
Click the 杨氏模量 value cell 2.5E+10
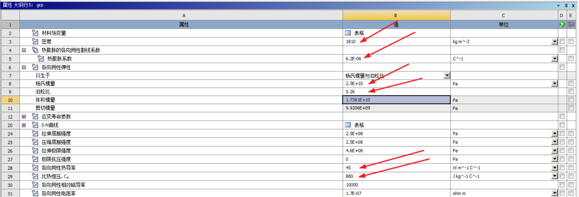click(397, 84)
